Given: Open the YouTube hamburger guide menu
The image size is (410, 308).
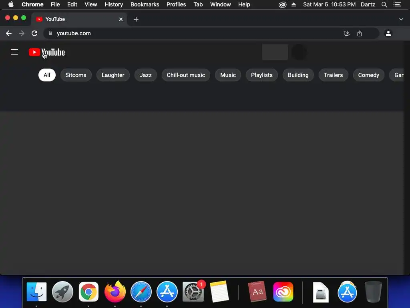Looking at the screenshot, I should click(x=14, y=52).
